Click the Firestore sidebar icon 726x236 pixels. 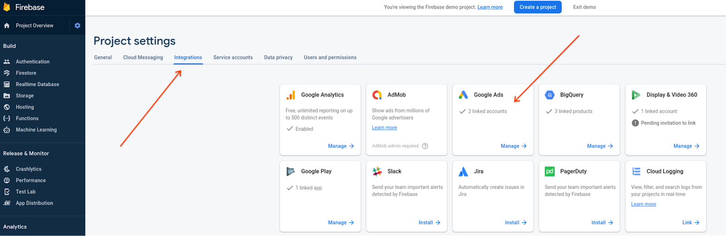point(7,73)
